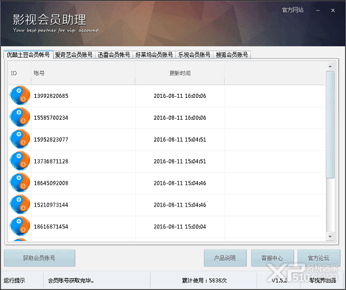This screenshot has height=290, width=346.
Task: Click the avatar icon for account 18616871454
Action: (x=20, y=226)
